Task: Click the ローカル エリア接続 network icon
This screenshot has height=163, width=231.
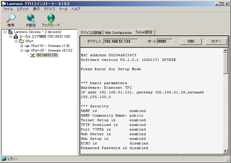Action: tap(16, 37)
